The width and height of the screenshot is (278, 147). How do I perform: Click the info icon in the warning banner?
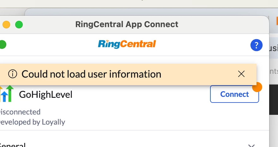(x=13, y=74)
